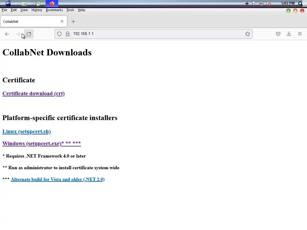Click the Run as administrator note
The width and height of the screenshot is (307, 230).
tap(61, 168)
